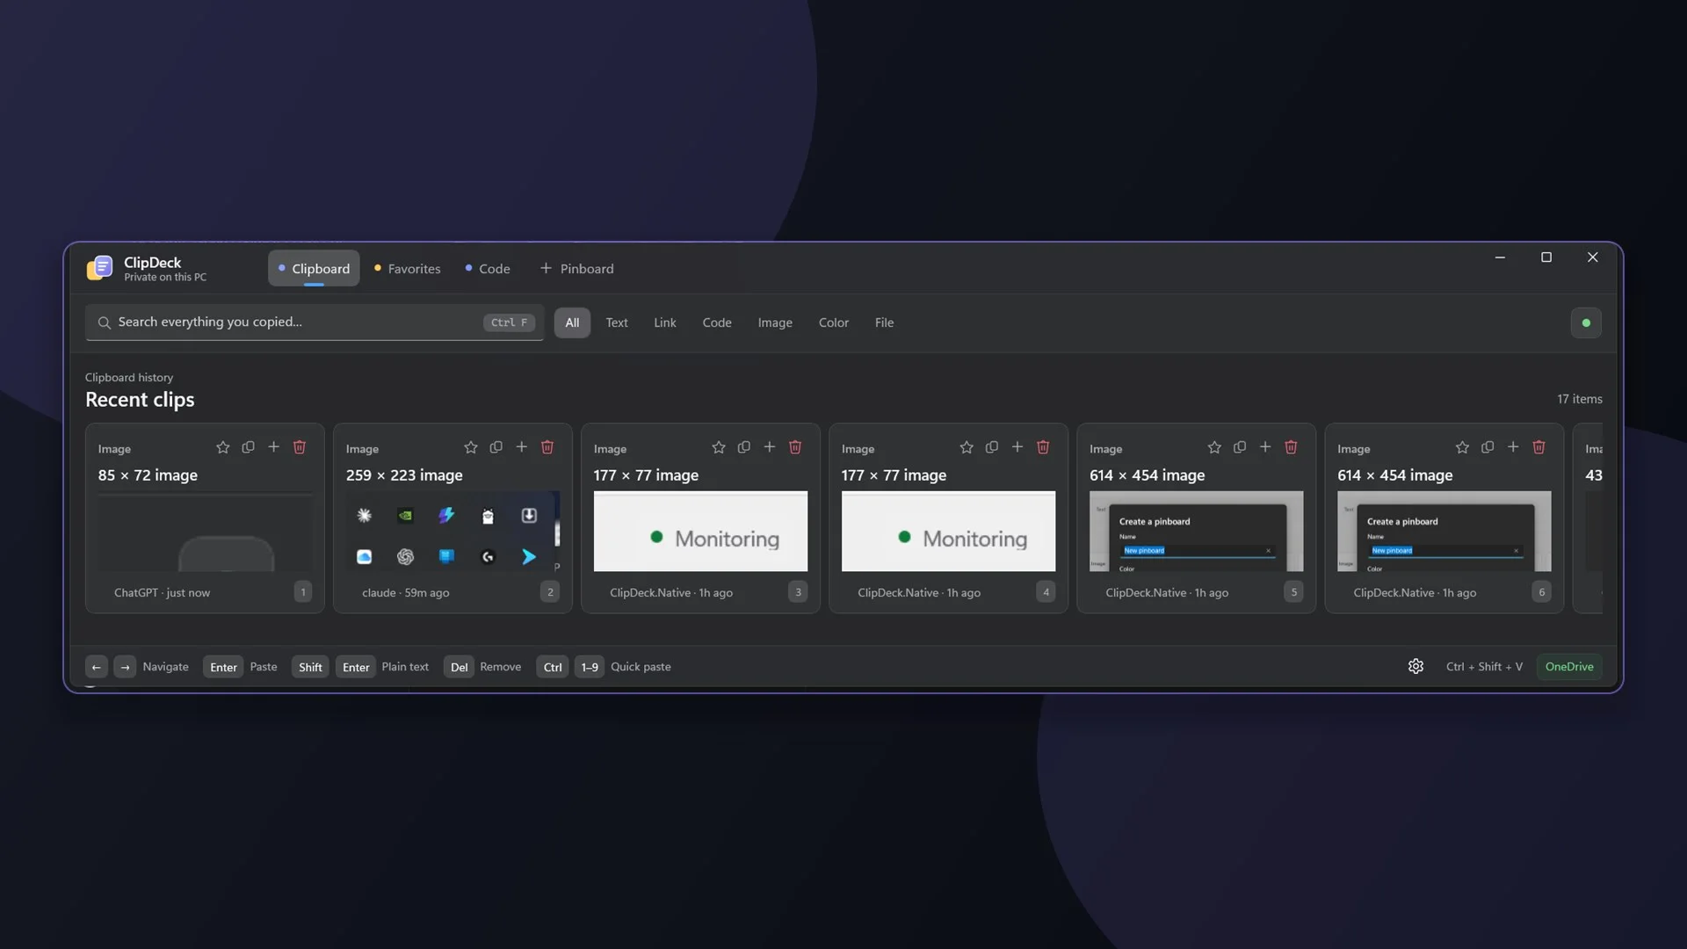Screen dimensions: 1687x949
Task: Click plus icon on clip numbered 6
Action: (x=1512, y=447)
